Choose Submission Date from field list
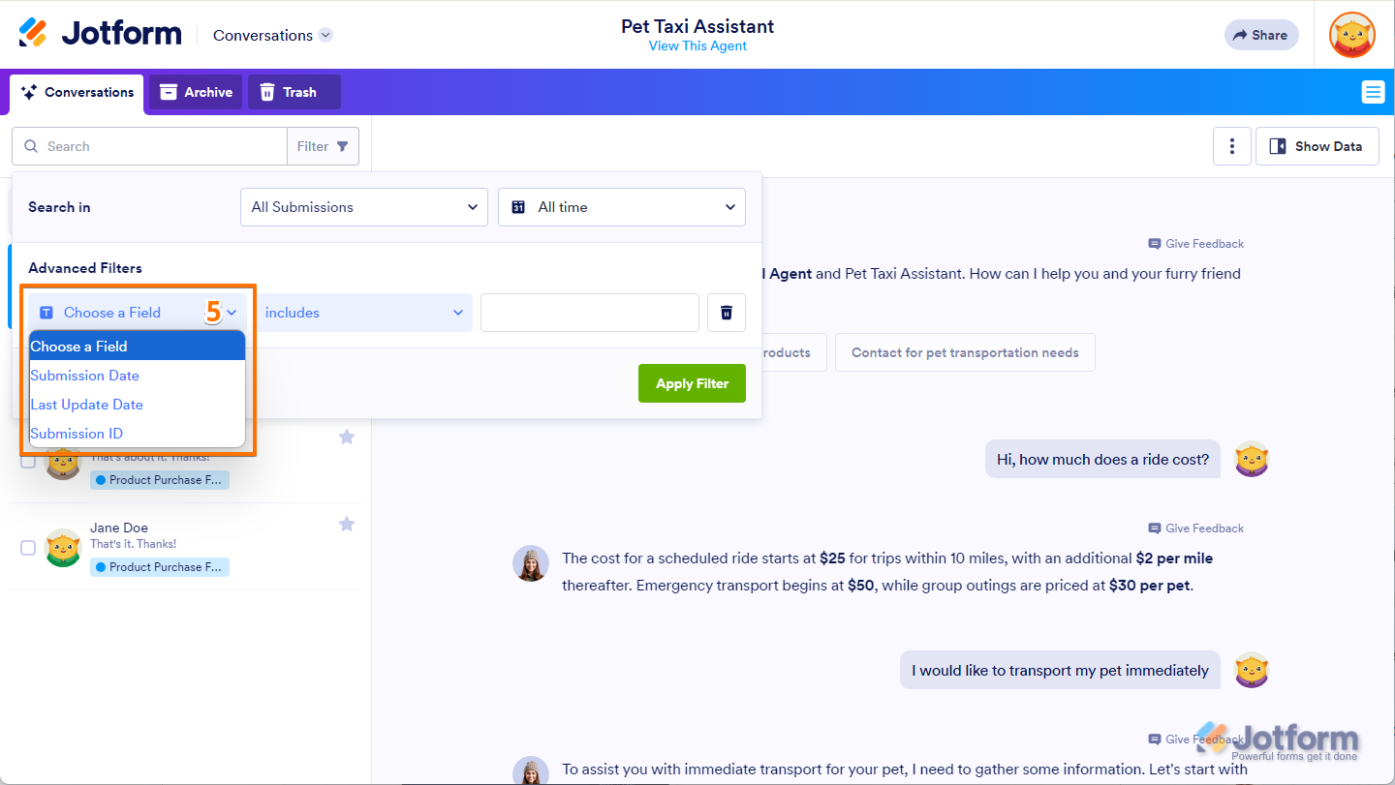 pos(85,376)
